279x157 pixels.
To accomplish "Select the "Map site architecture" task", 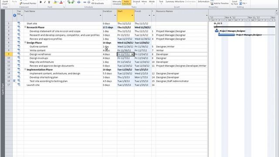I will coord(42,62).
